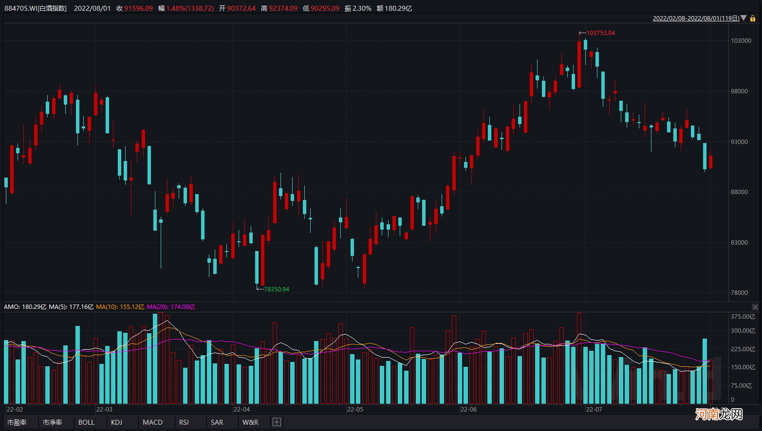Screen dimensions: 762x431
Task: Click the last red candlestick on the chart
Action: click(711, 162)
